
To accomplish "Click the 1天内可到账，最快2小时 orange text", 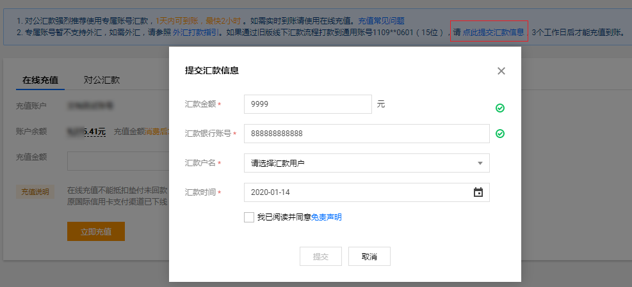I will [198, 20].
